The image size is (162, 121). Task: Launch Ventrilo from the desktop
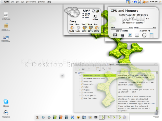pos(6,114)
